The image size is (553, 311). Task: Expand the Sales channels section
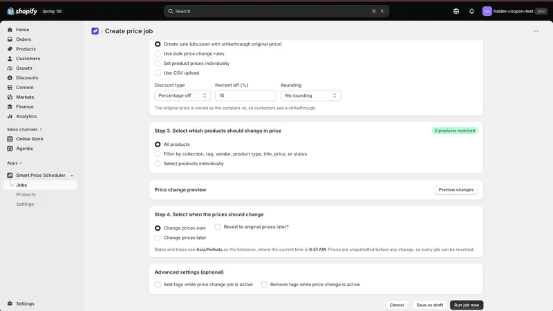tap(24, 129)
